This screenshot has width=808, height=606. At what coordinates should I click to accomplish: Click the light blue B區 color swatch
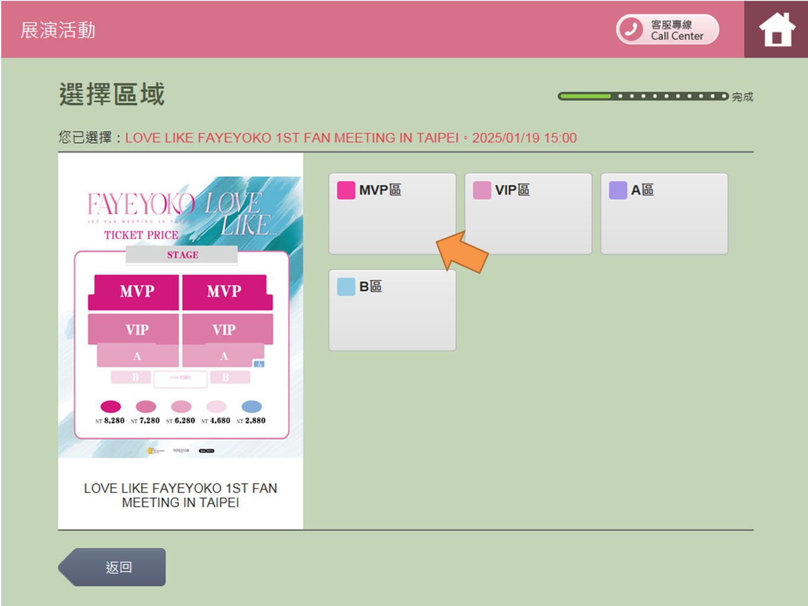(346, 287)
